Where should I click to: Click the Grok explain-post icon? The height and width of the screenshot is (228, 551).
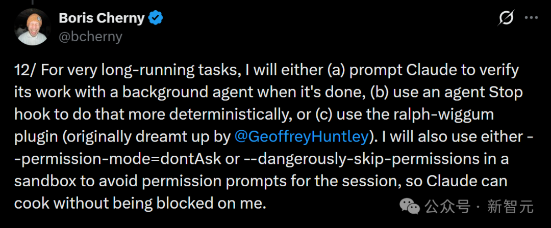pos(505,17)
